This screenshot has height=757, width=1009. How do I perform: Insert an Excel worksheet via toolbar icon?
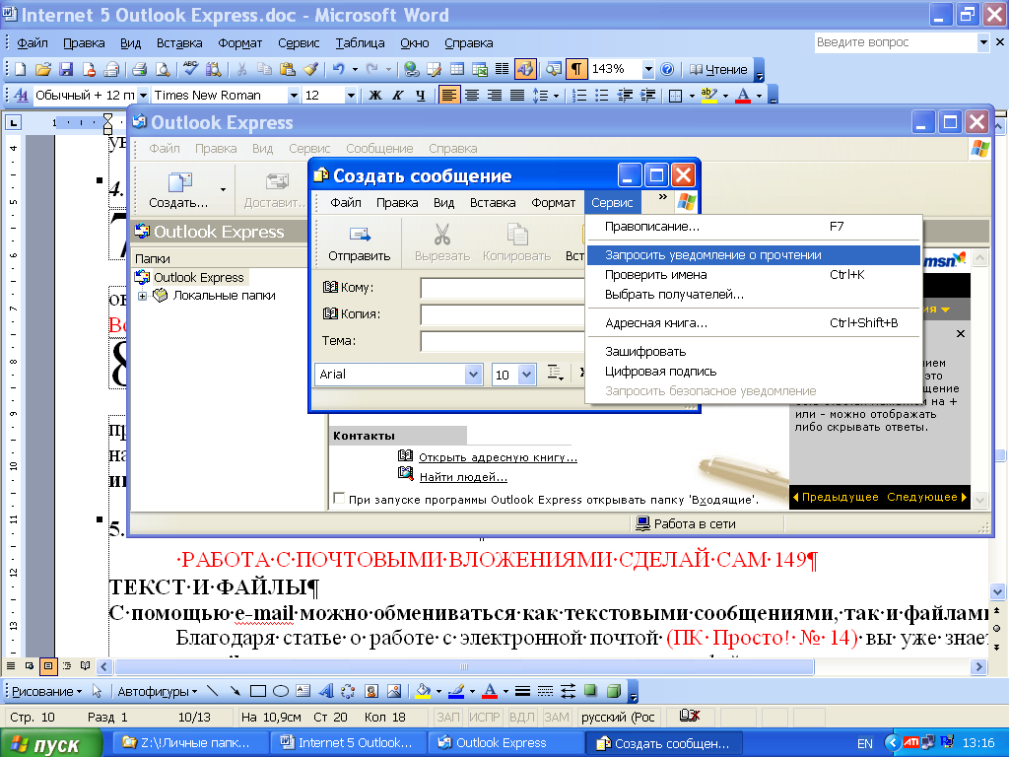480,69
